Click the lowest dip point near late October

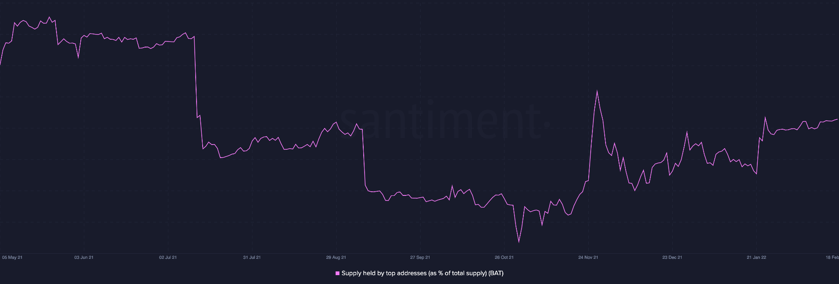click(x=519, y=242)
